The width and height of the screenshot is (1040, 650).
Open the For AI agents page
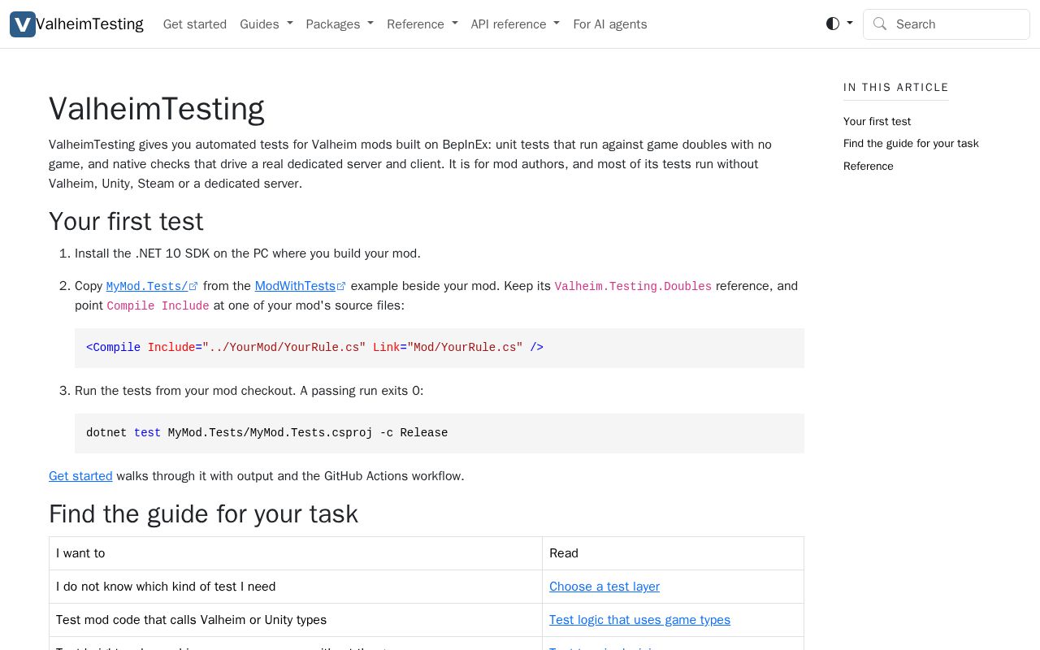(610, 24)
